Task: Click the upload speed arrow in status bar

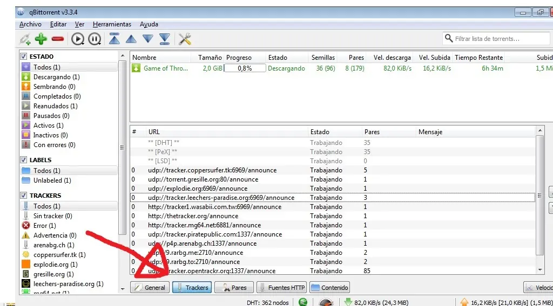Action: click(x=464, y=302)
